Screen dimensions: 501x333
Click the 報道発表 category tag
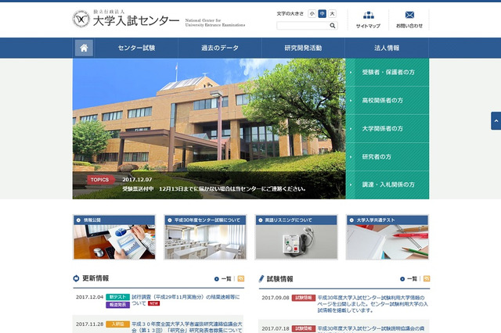pyautogui.click(x=118, y=305)
